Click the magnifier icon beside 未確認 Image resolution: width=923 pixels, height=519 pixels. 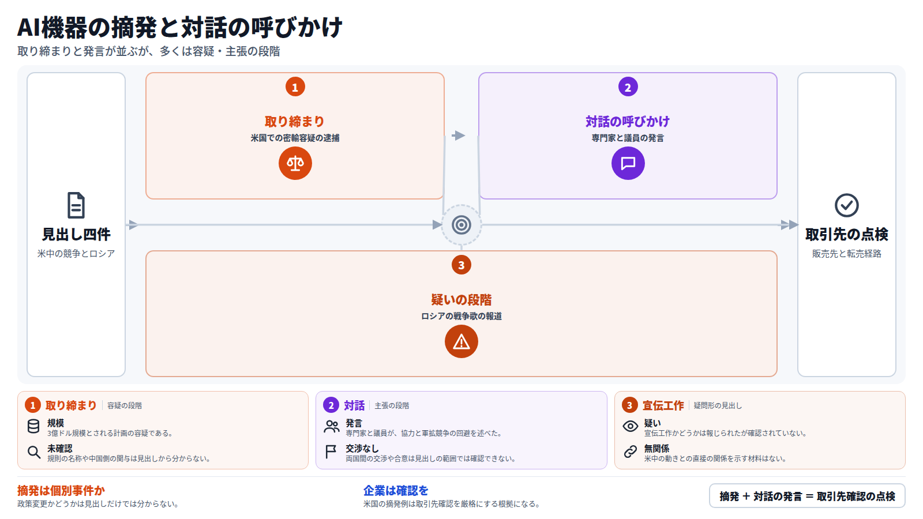coord(33,452)
